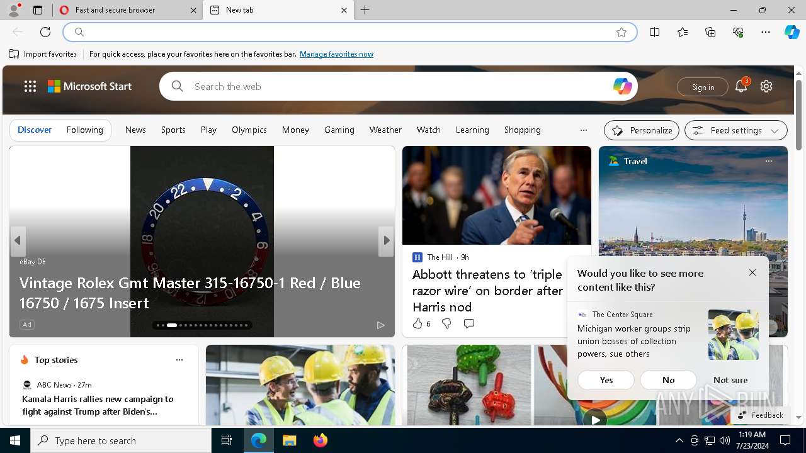
Task: Open comments on Abbott article
Action: (469, 323)
